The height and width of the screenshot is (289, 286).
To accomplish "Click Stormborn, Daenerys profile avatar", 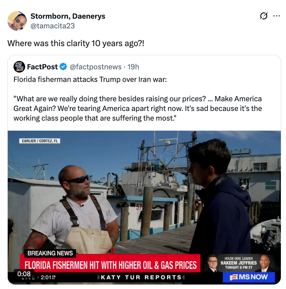I will point(17,21).
